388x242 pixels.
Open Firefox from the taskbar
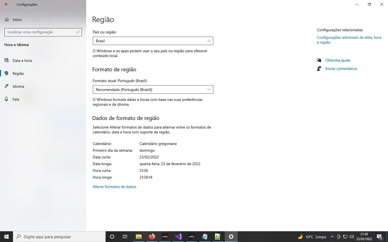(x=152, y=237)
